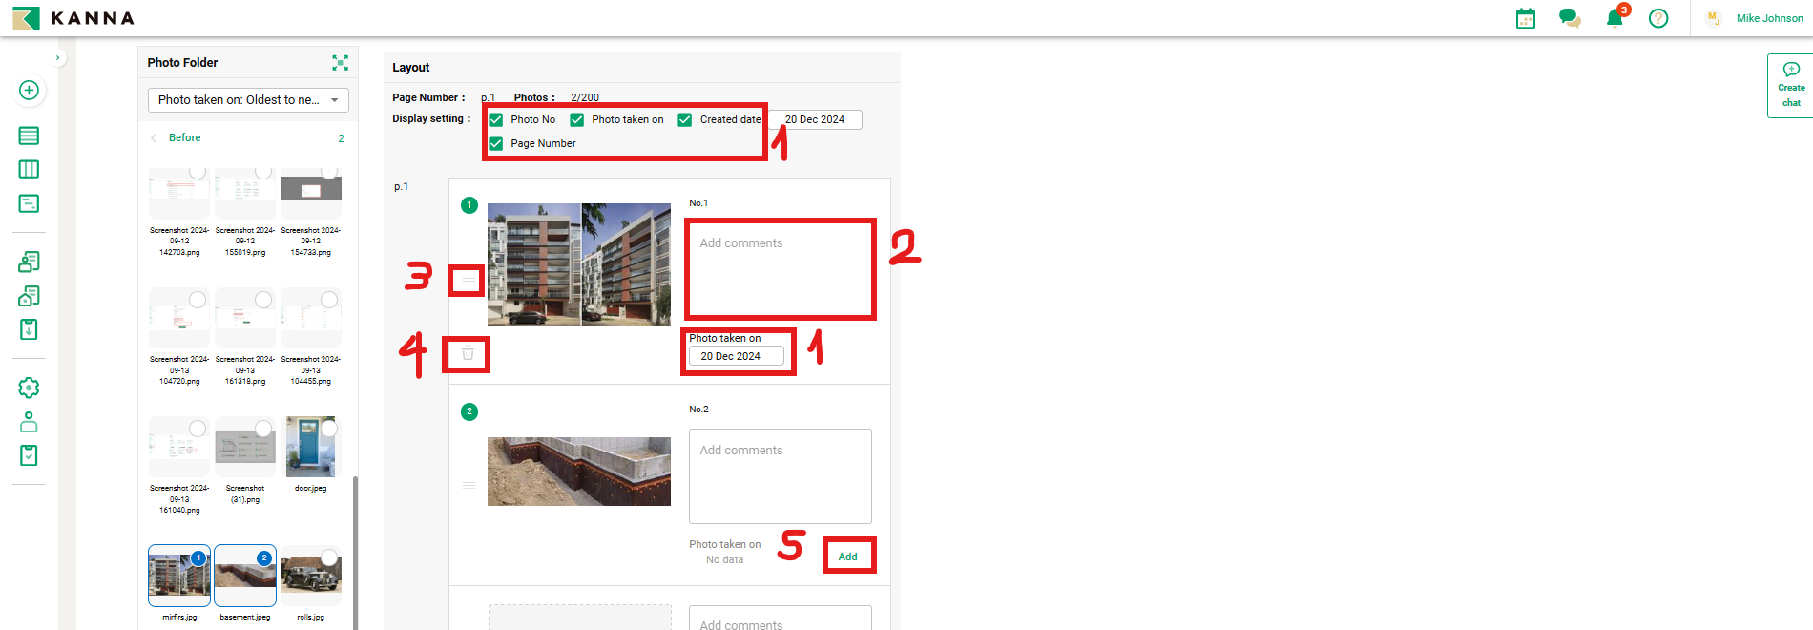Open the photo sort order dropdown
The image size is (1813, 630).
[248, 100]
